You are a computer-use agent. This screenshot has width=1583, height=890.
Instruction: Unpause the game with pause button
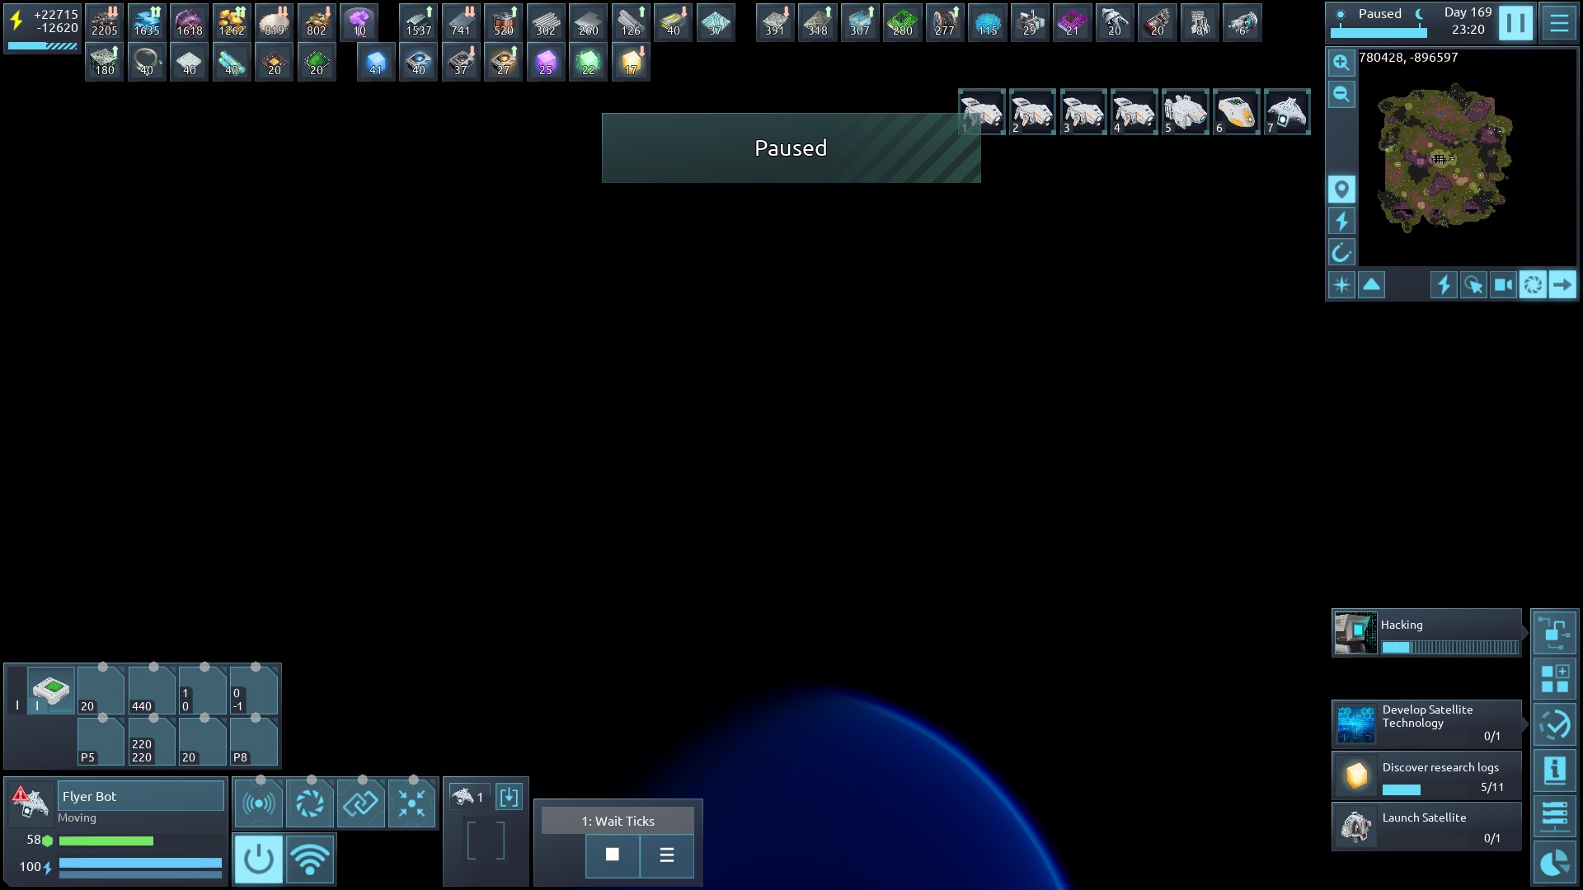[x=1515, y=23]
